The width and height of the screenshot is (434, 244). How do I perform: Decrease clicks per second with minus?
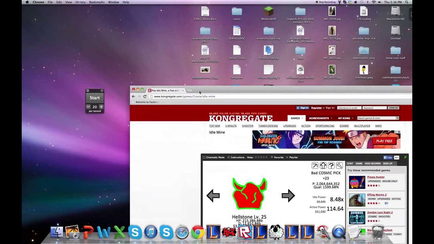pos(88,107)
